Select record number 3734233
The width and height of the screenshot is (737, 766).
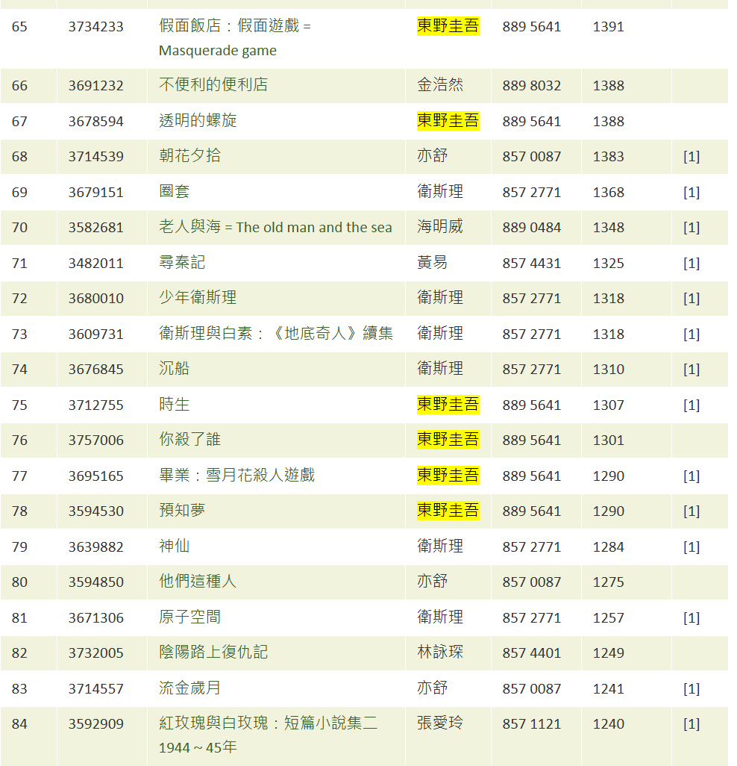click(95, 26)
